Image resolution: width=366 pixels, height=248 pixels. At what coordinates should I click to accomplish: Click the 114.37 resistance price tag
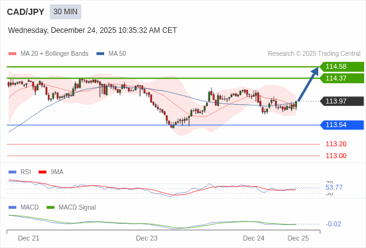coord(342,78)
